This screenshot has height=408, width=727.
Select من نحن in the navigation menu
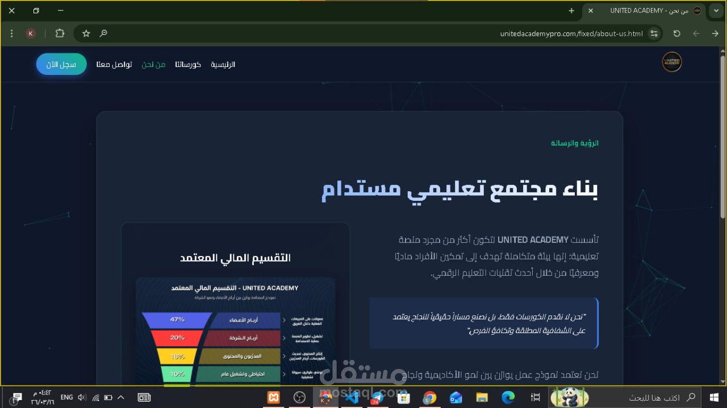click(x=153, y=64)
